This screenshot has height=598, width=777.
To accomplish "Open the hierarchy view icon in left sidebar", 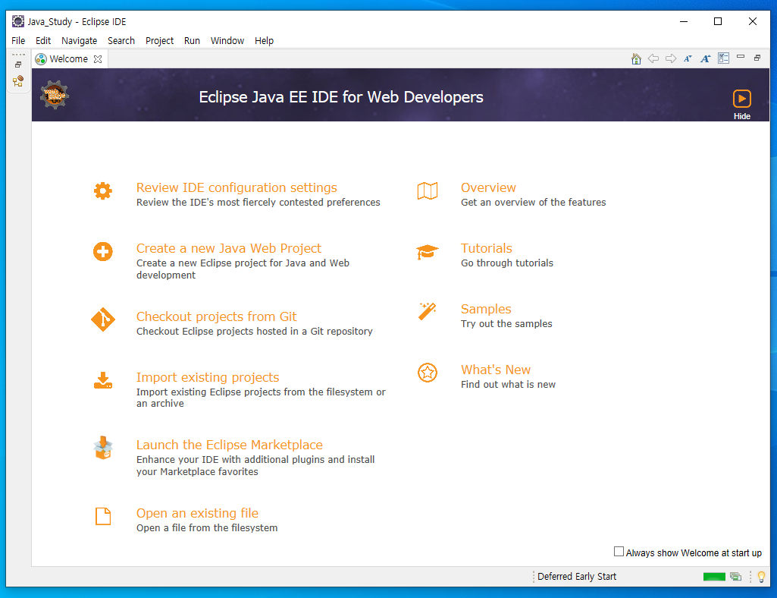I will tap(18, 81).
